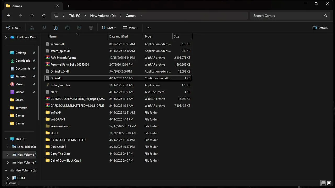Click Games in address breadcrumb

(x=131, y=16)
